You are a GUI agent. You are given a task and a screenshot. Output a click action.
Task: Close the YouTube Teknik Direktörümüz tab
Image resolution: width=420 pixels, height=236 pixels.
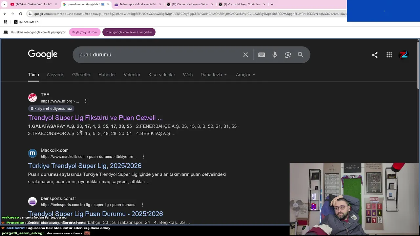tap(56, 4)
